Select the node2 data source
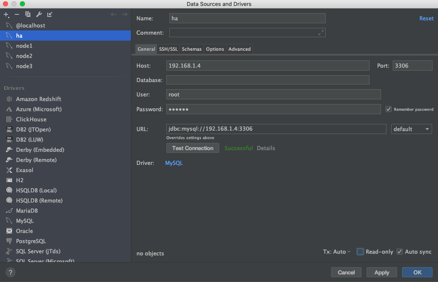This screenshot has height=282, width=438. [x=65, y=56]
